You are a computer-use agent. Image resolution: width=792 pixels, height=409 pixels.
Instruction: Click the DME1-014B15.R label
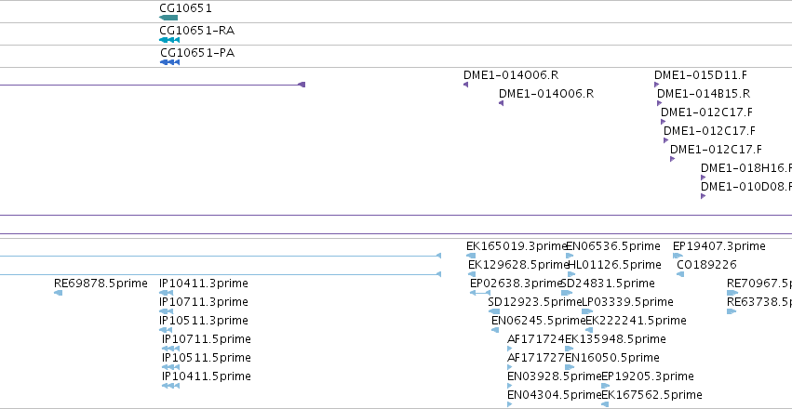point(704,93)
